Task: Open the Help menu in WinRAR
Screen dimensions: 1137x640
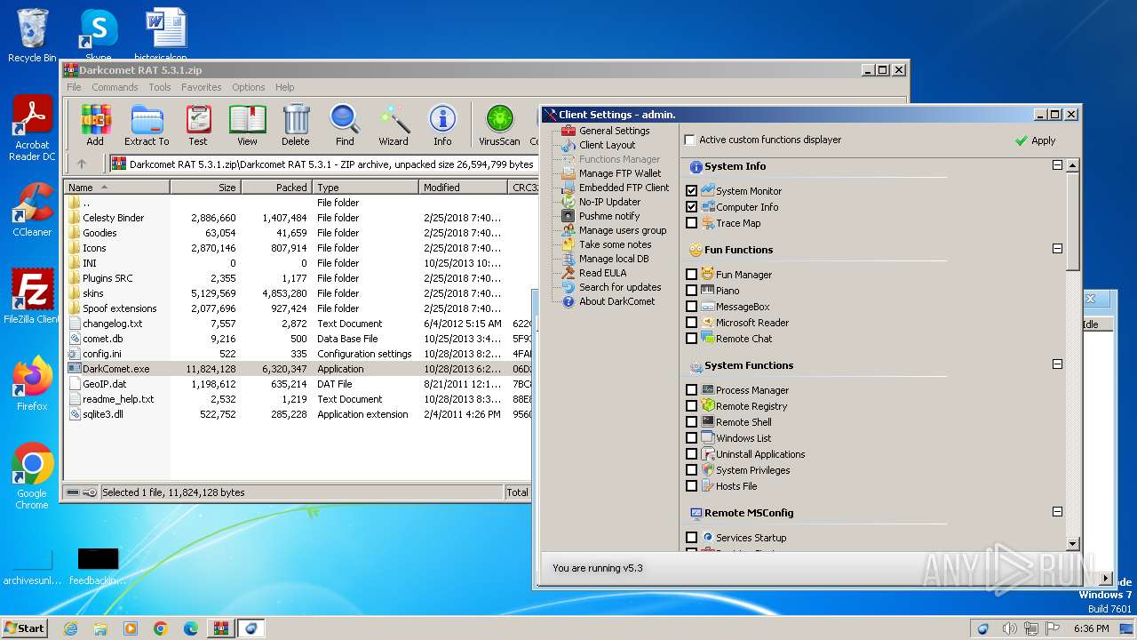Action: (284, 87)
